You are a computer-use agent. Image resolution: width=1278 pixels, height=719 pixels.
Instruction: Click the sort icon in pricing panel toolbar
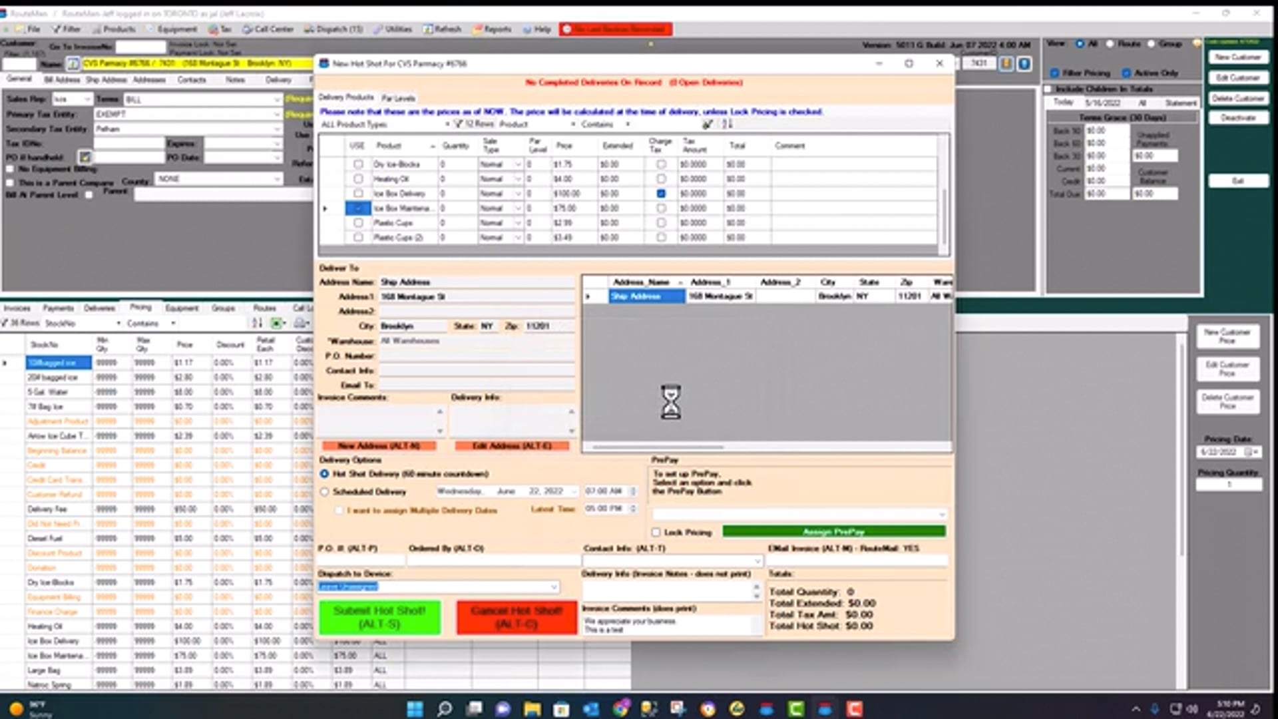[x=257, y=324]
